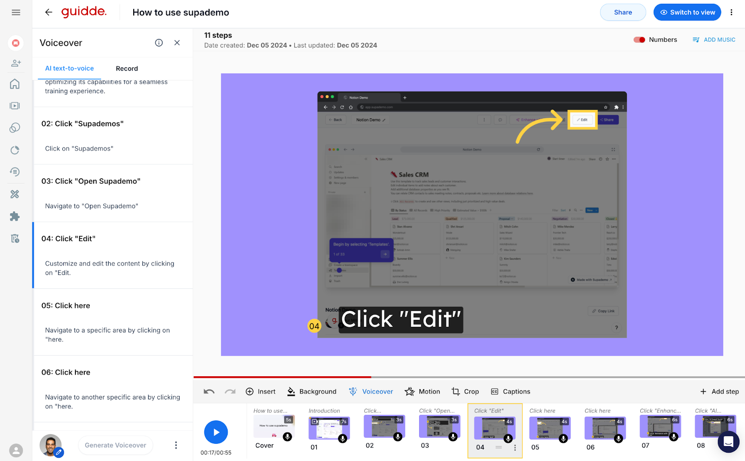Image resolution: width=745 pixels, height=461 pixels.
Task: Select step 06 thumbnail in timeline
Action: 605,428
